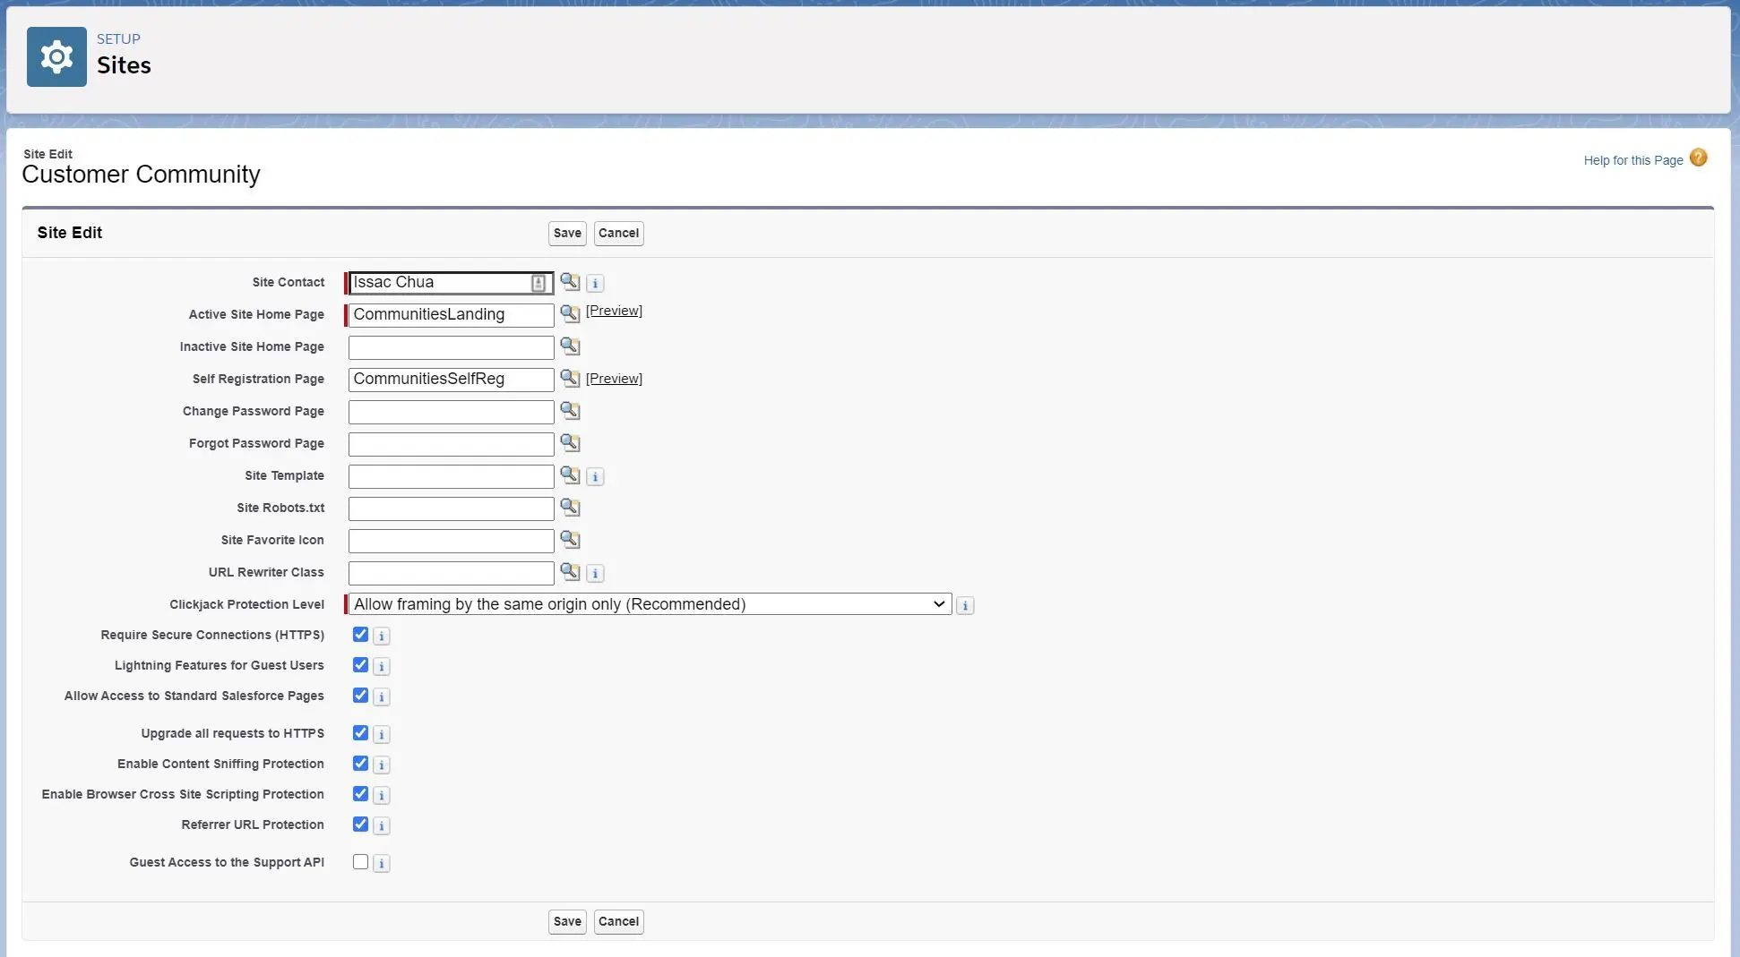Viewport: 1740px width, 957px height.
Task: Click the URL Rewriter Class input field
Action: (x=451, y=573)
